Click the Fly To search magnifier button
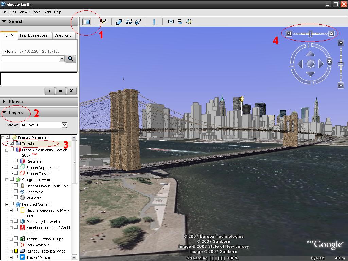348x261 pixels. [71, 59]
